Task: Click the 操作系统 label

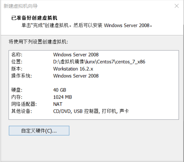Action: [22, 76]
